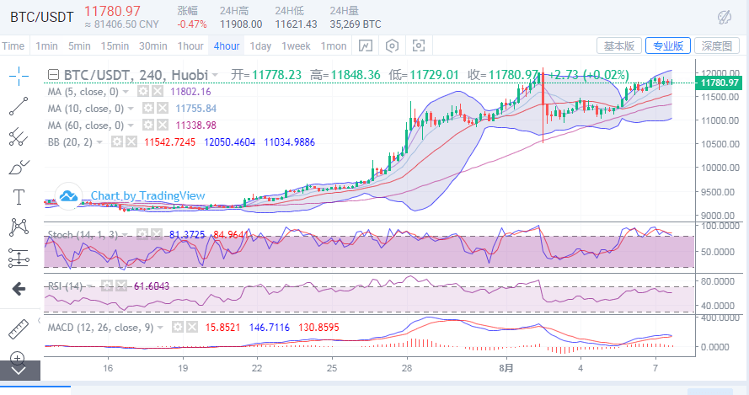Switch to 基本版 basic chart version
Screen dimensions: 749x395
[619, 45]
